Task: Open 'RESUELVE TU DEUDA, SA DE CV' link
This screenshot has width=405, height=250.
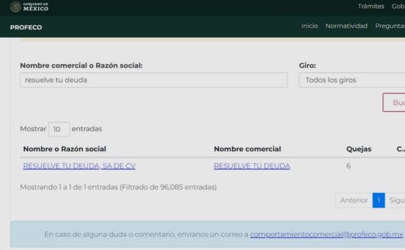Action: (79, 166)
